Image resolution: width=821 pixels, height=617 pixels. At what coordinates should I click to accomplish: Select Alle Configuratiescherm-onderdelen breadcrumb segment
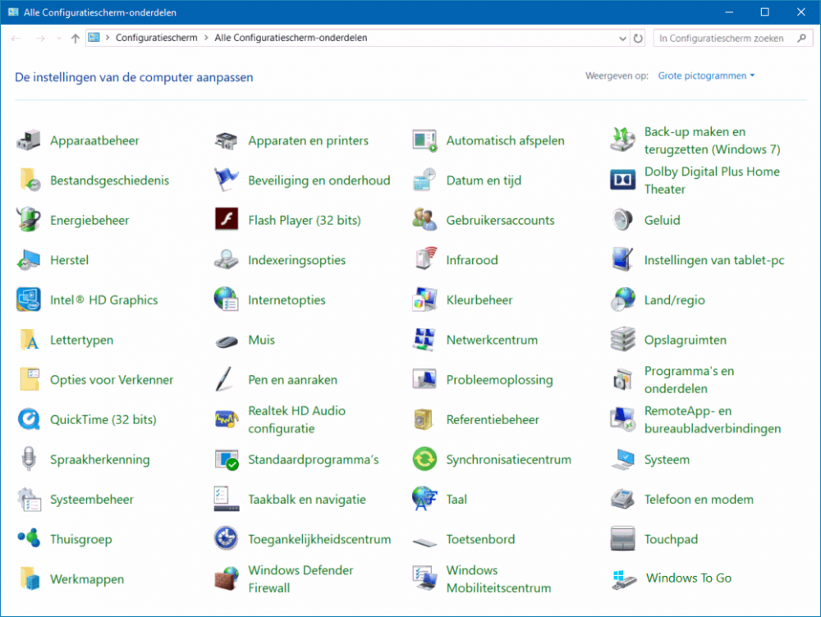291,38
